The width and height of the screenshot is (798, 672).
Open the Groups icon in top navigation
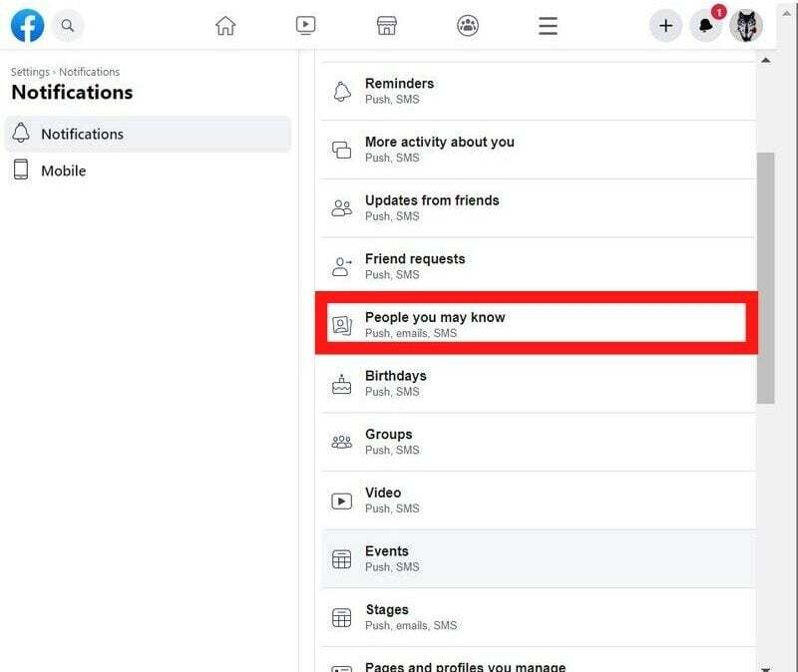tap(468, 26)
